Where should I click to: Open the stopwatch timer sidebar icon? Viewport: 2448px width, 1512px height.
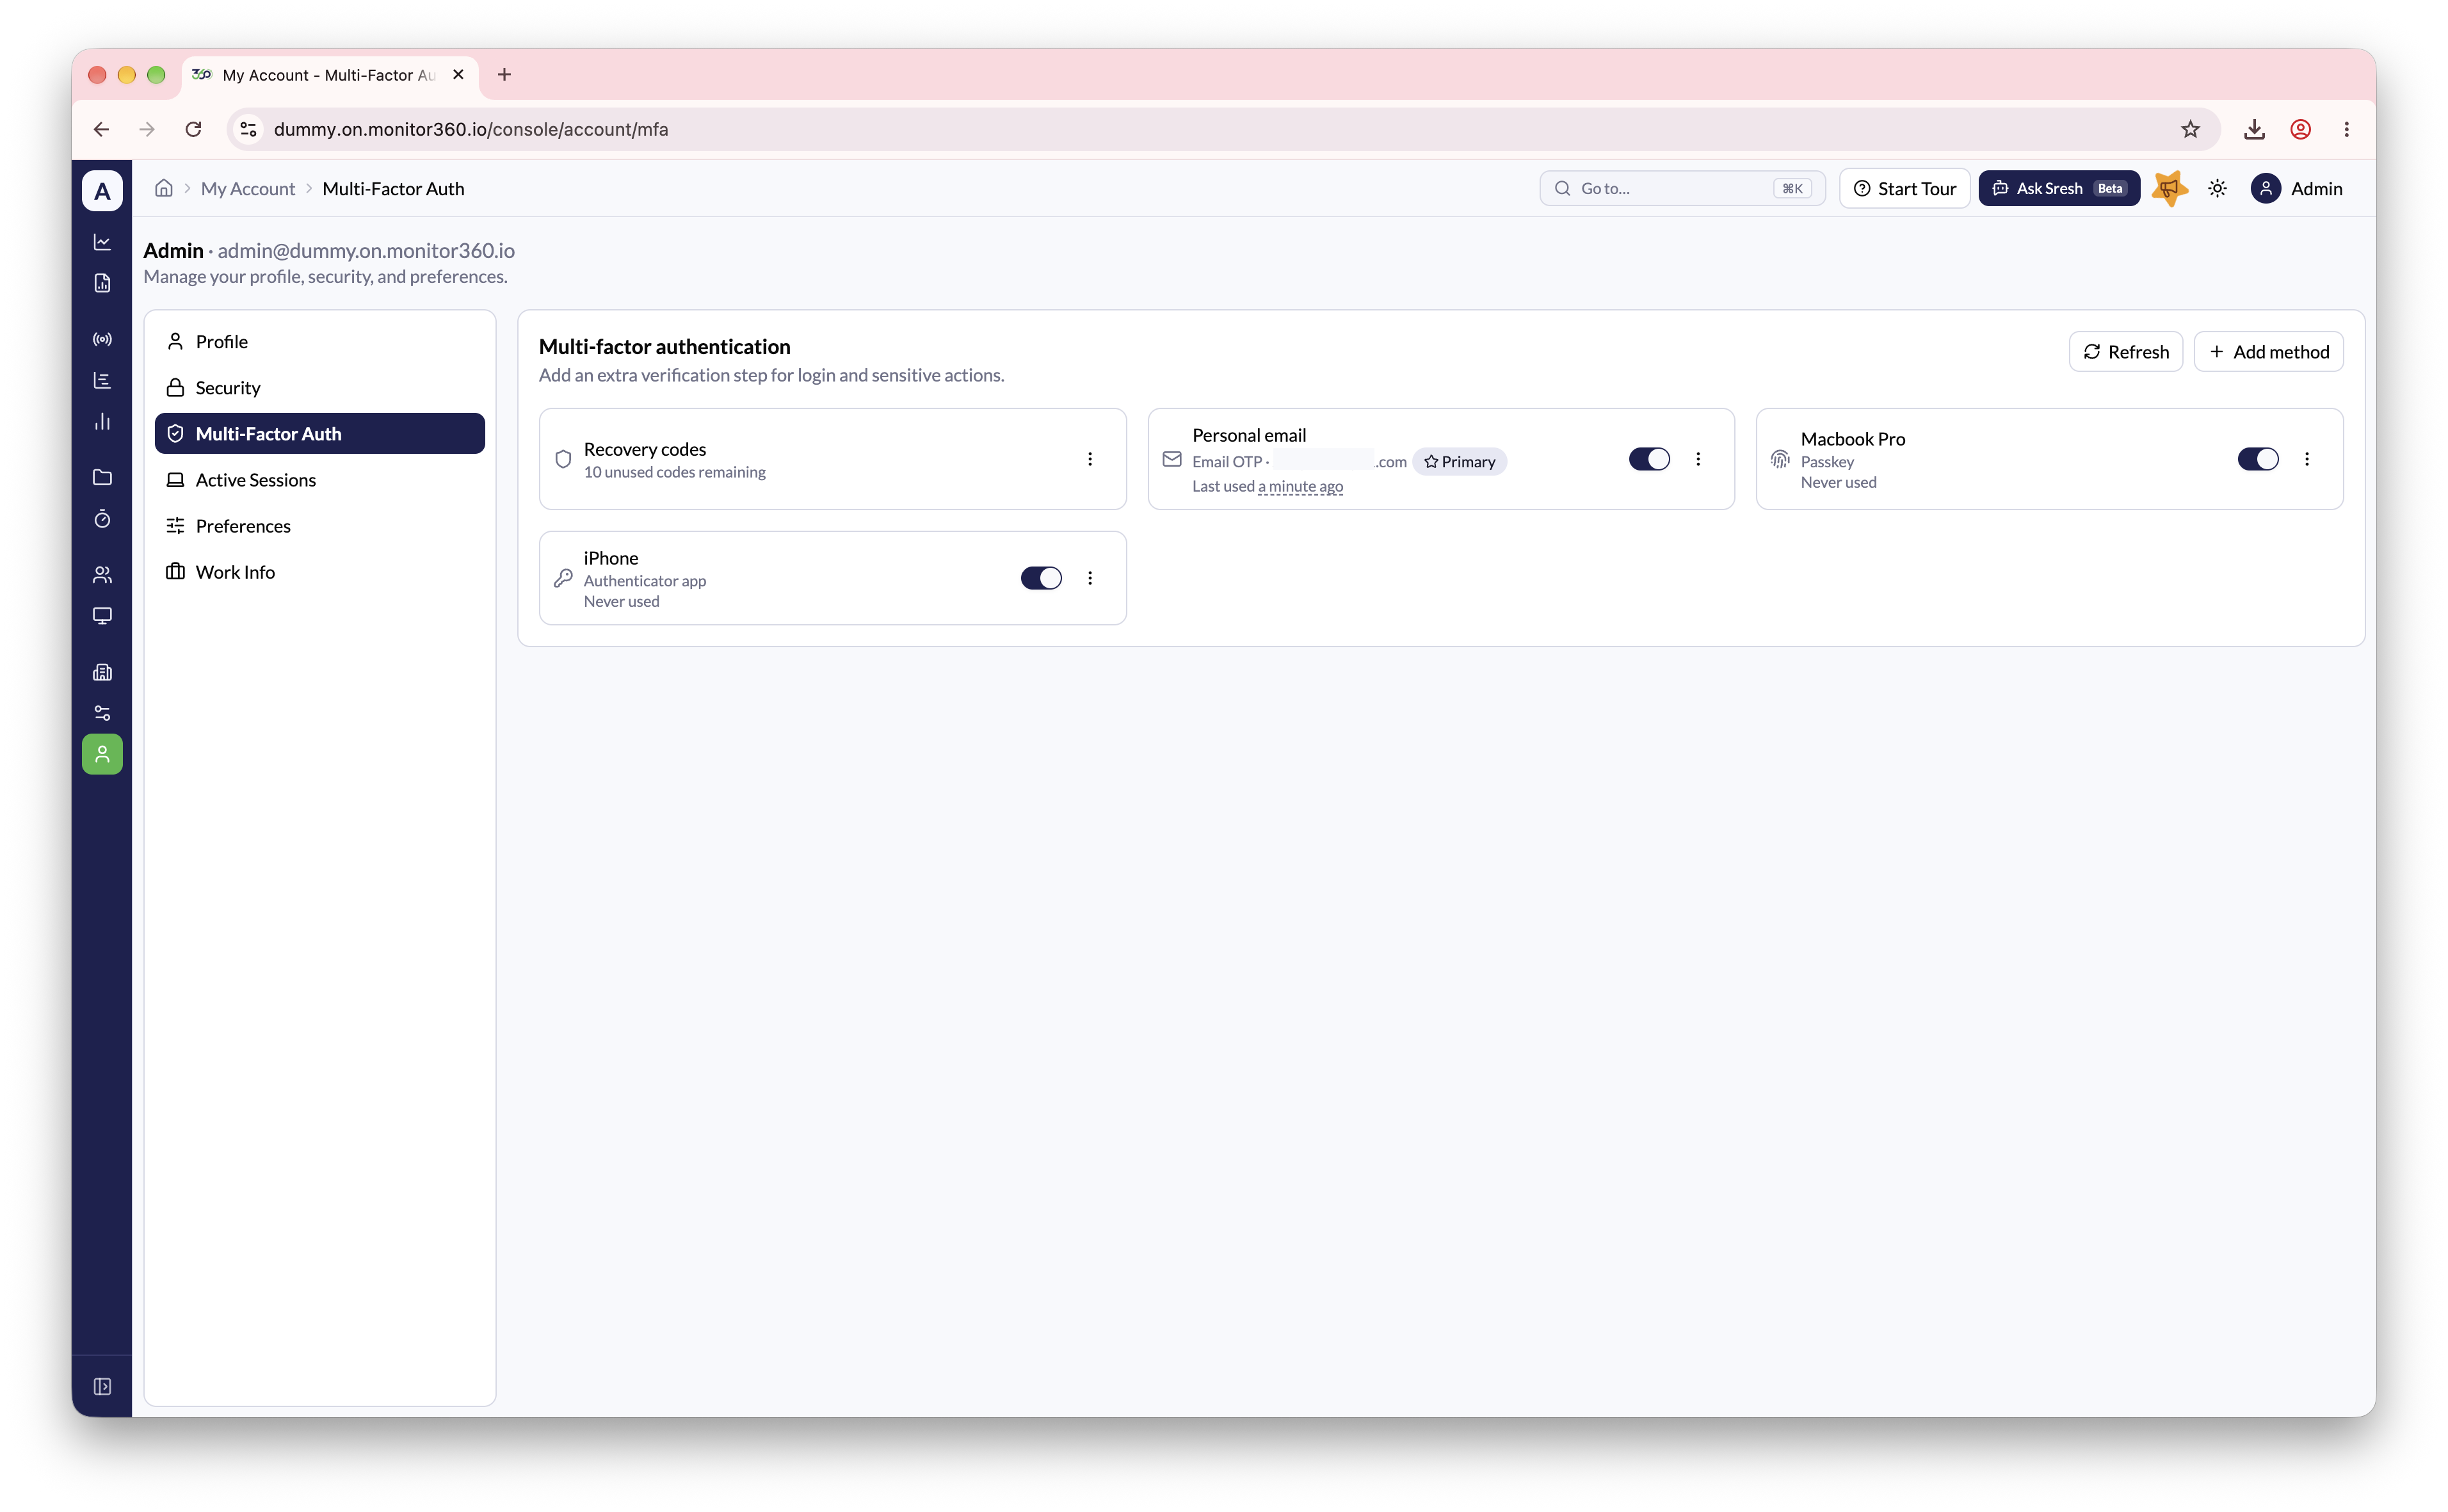[x=102, y=518]
